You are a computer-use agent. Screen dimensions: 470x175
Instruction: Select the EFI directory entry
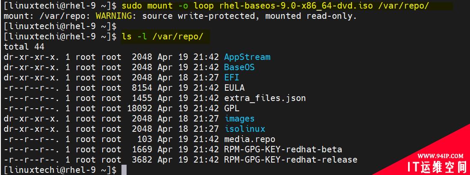coord(232,77)
